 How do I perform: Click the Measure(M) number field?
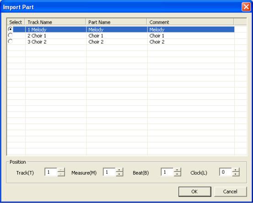pyautogui.click(x=109, y=172)
